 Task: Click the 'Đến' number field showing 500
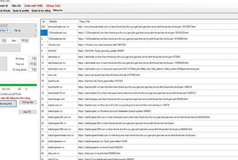click(x=22, y=40)
